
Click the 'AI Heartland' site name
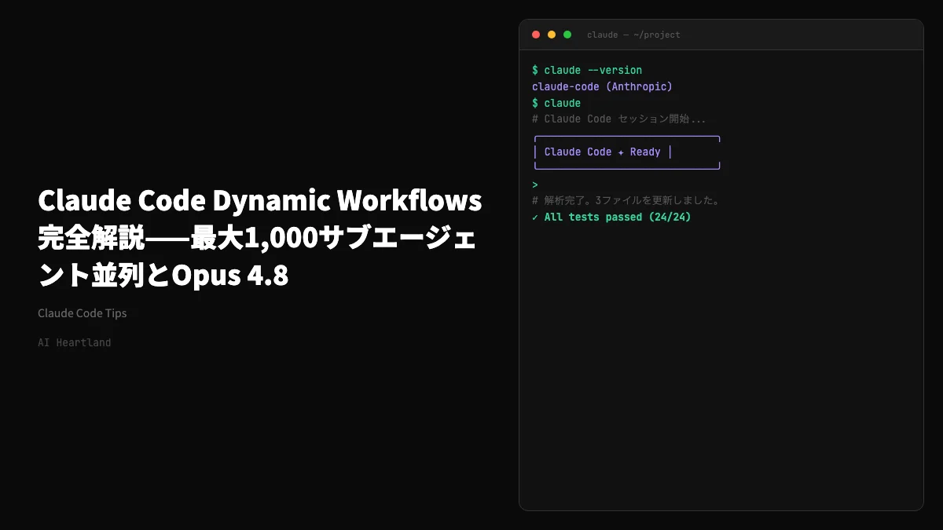coord(75,342)
